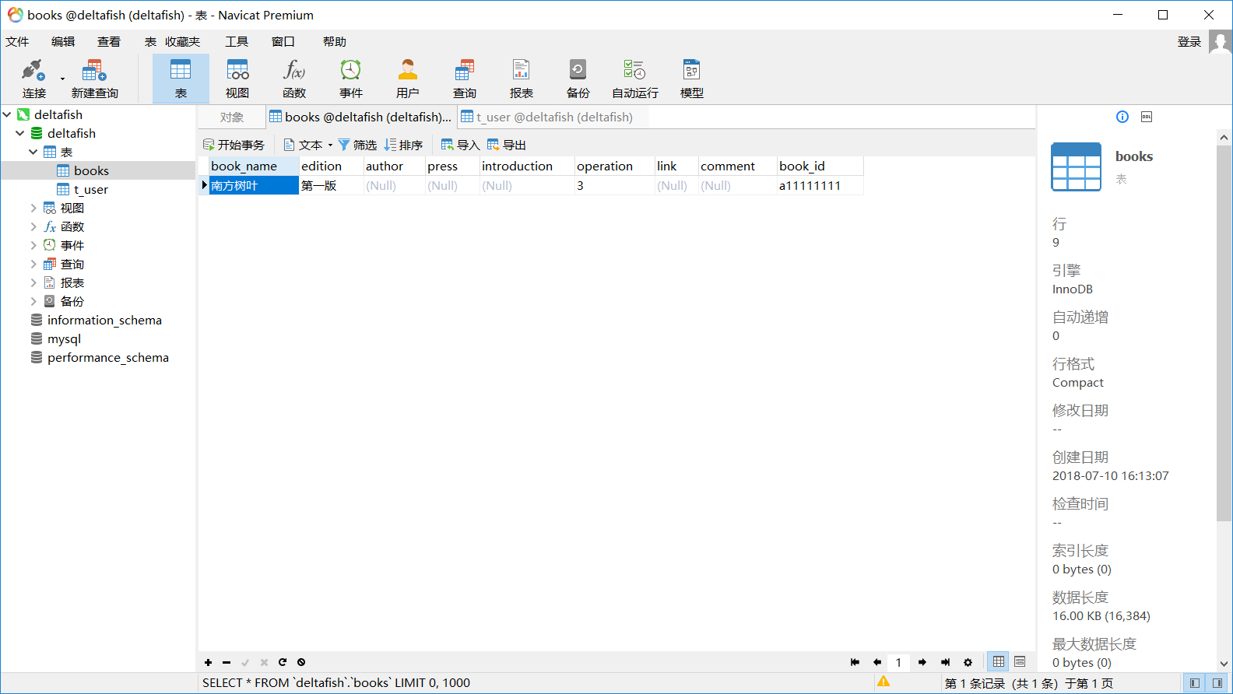This screenshot has height=694, width=1233.
Task: Open the 工具 menu
Action: click(237, 42)
